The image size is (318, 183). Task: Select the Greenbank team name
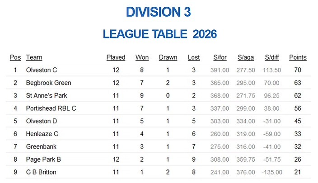pos(41,147)
